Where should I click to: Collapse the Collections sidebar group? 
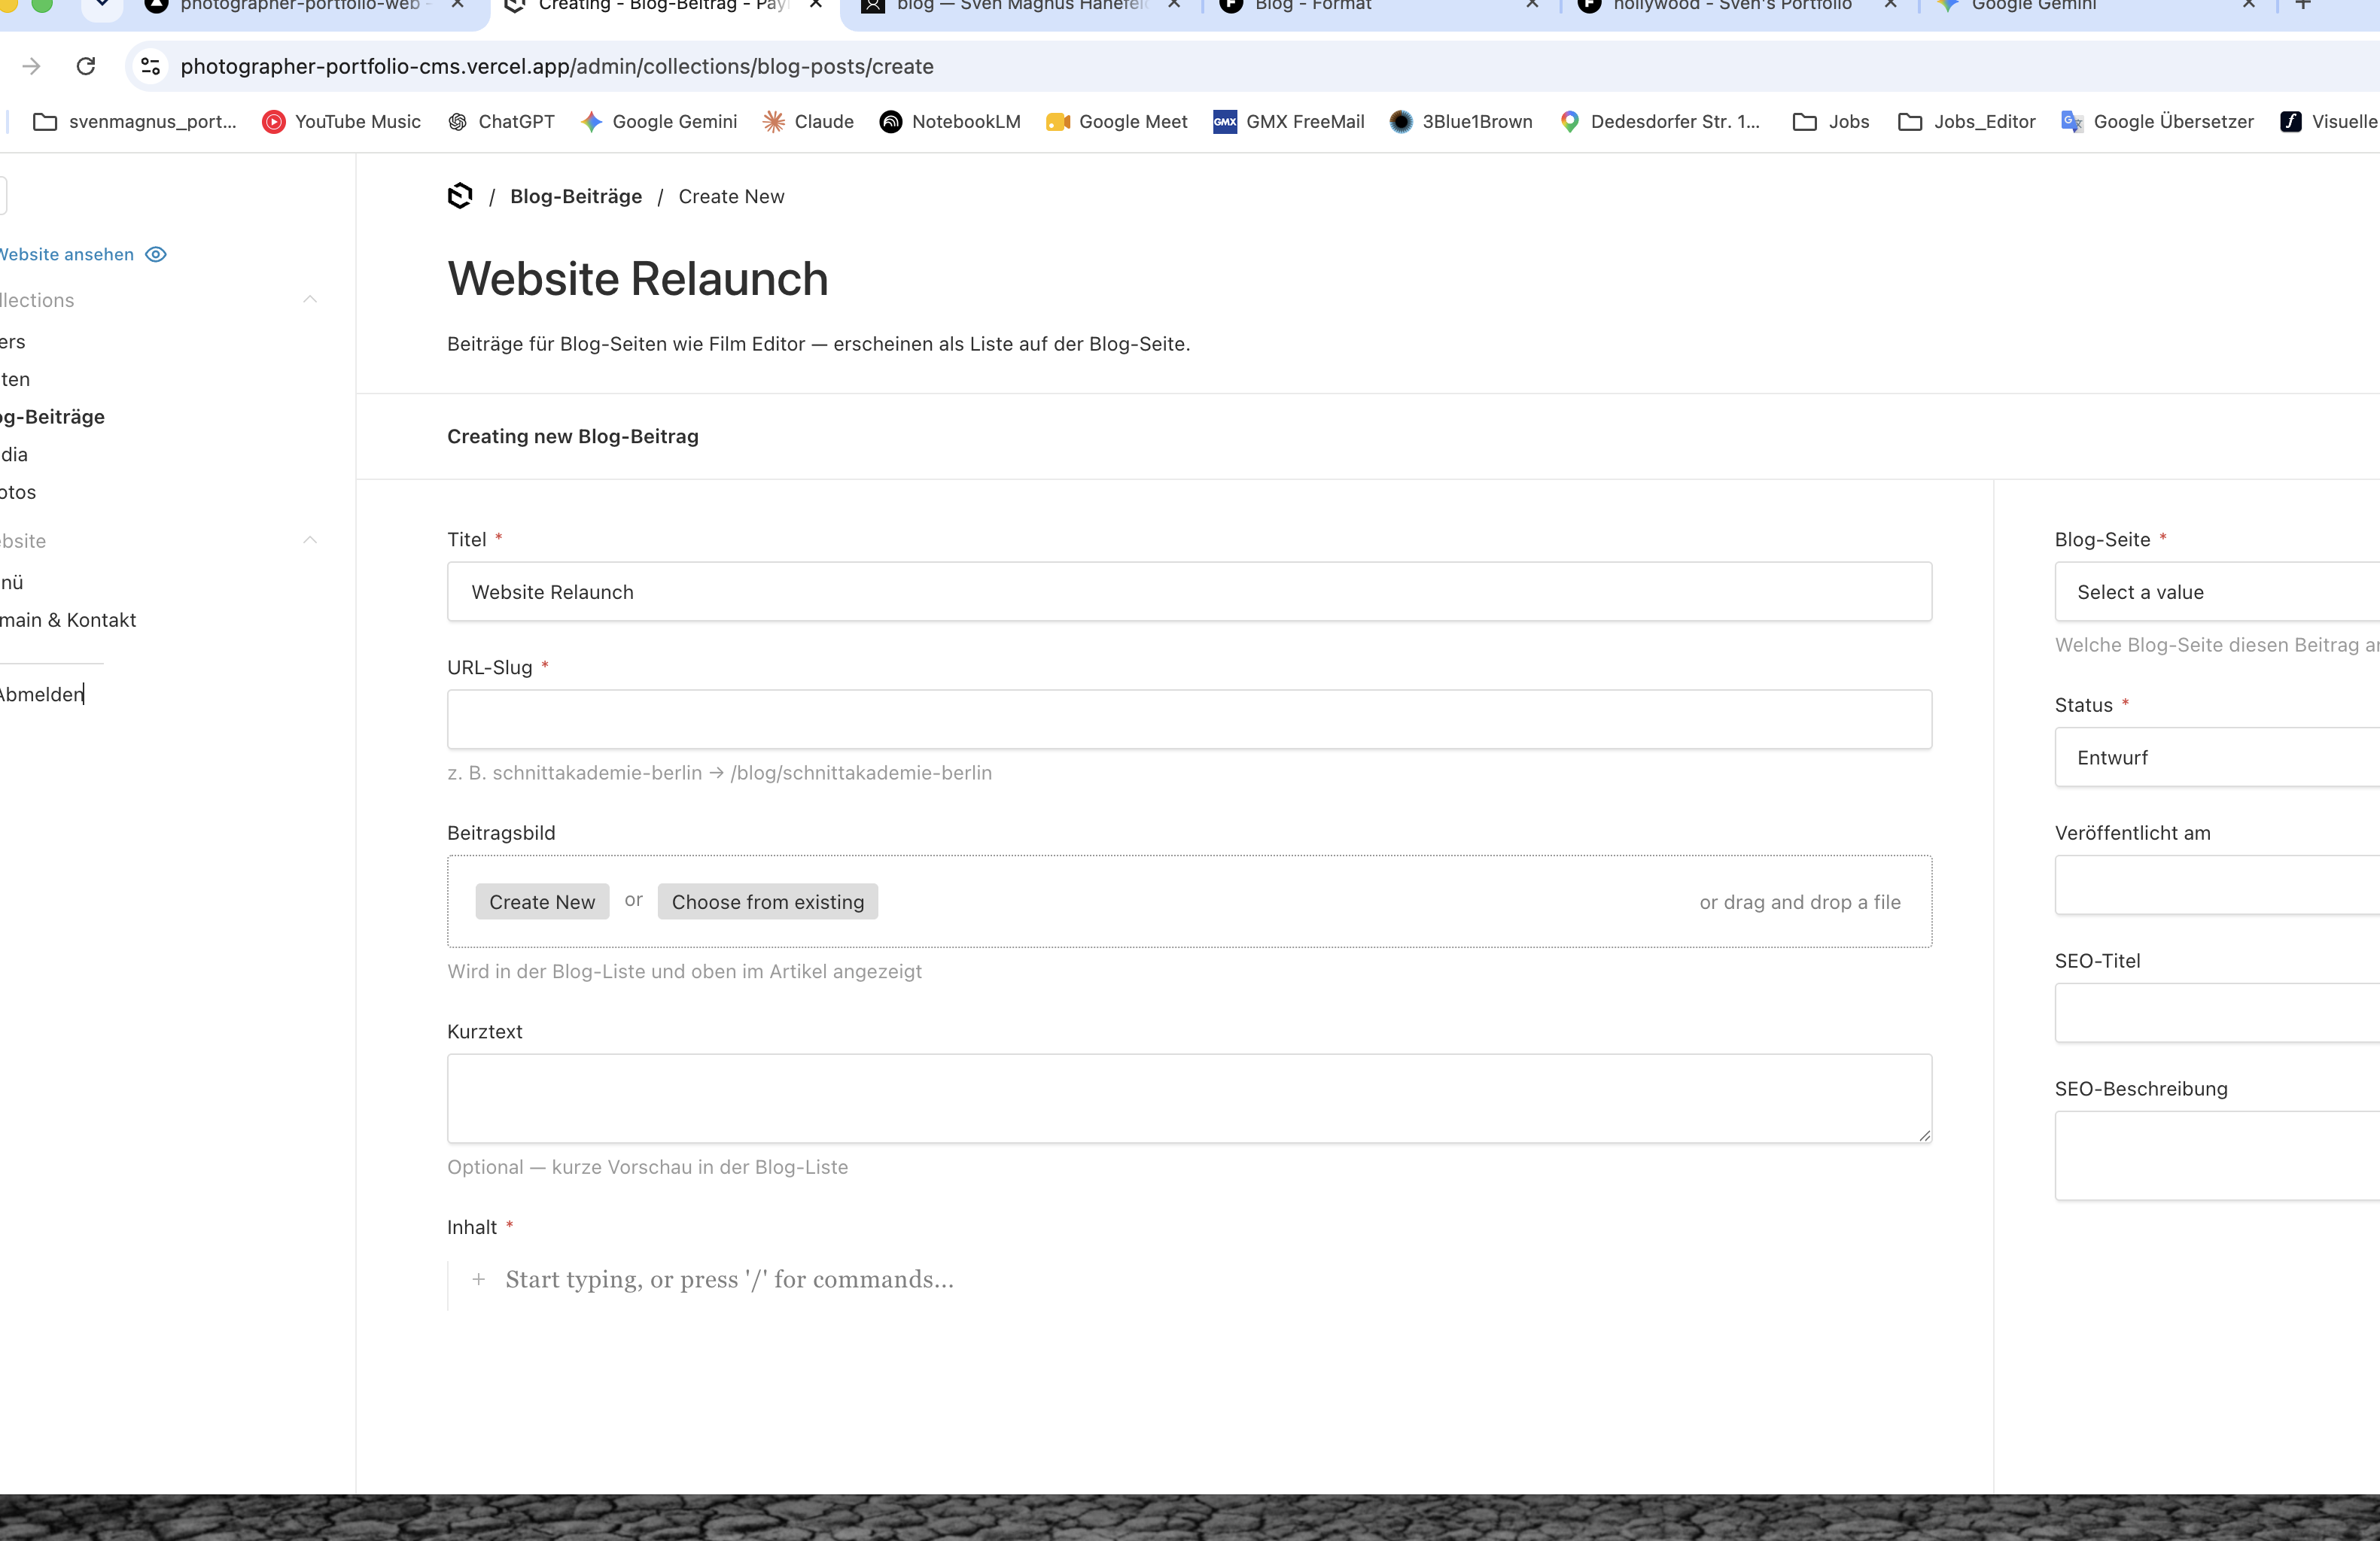pyautogui.click(x=310, y=299)
